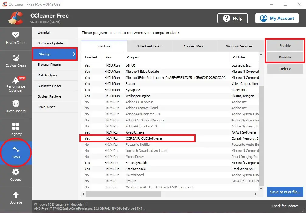Open the Uninstall tool
The width and height of the screenshot is (306, 213).
pyautogui.click(x=55, y=33)
